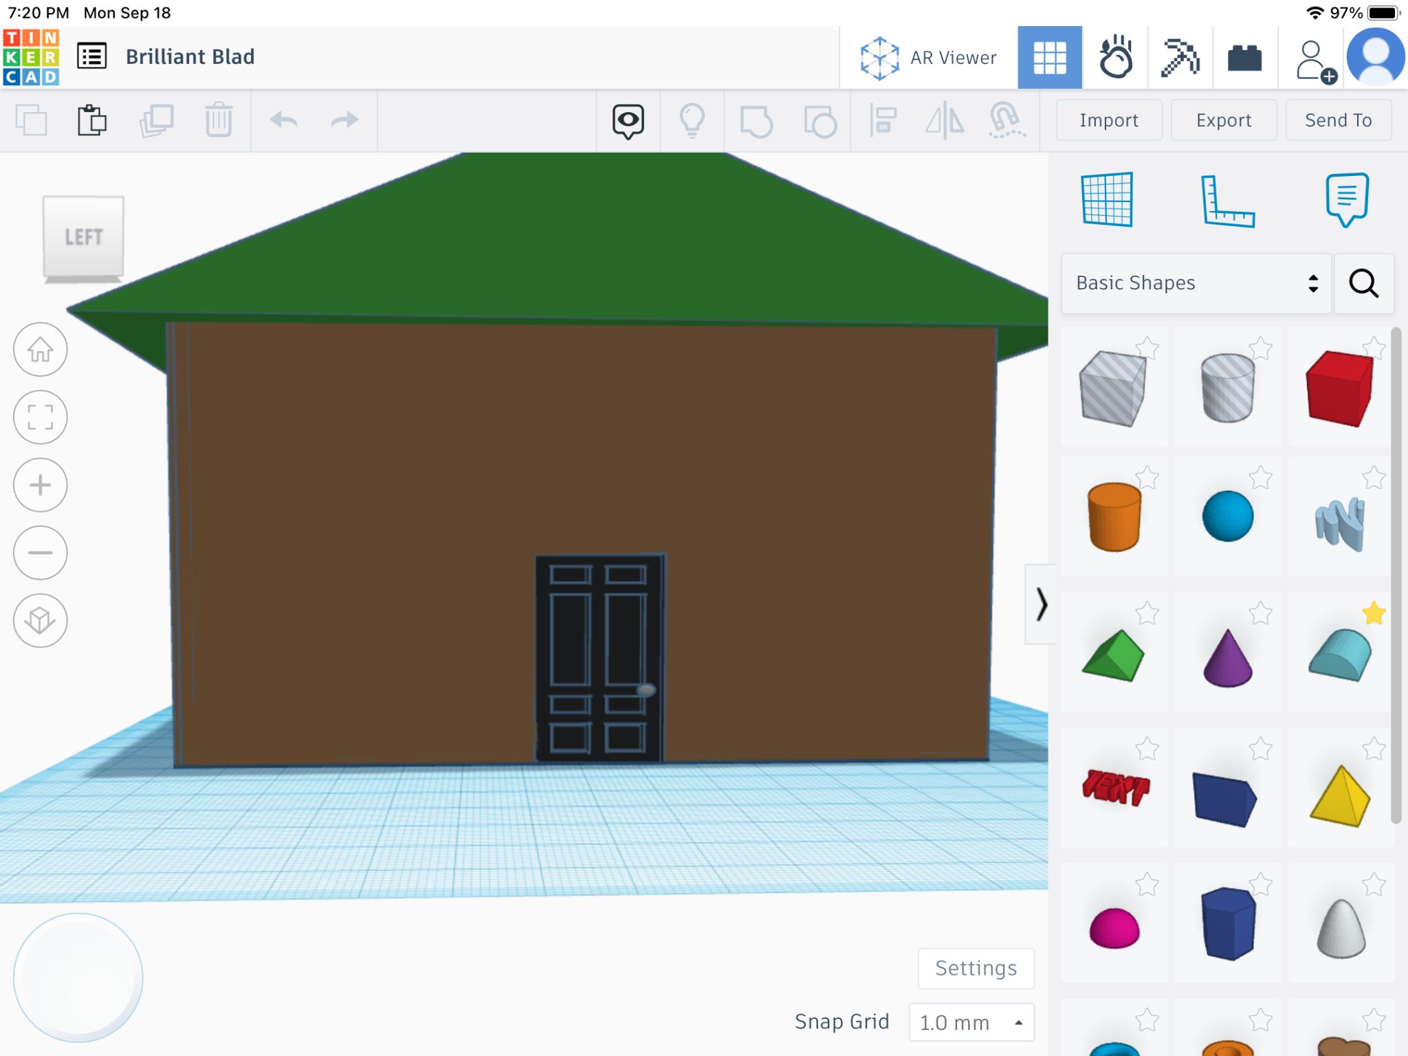Switch to the Bricks editor tab

click(x=1244, y=58)
